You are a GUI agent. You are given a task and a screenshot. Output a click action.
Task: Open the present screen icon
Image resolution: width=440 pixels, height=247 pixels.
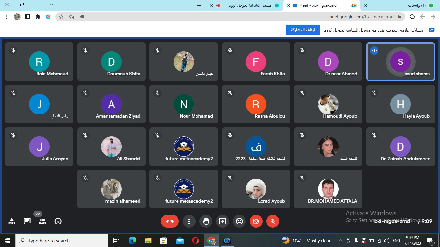click(223, 221)
